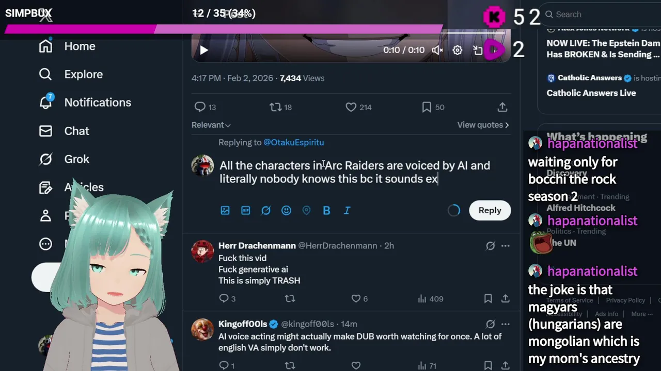661x371 pixels.
Task: Open the emoji picker icon
Action: click(286, 210)
